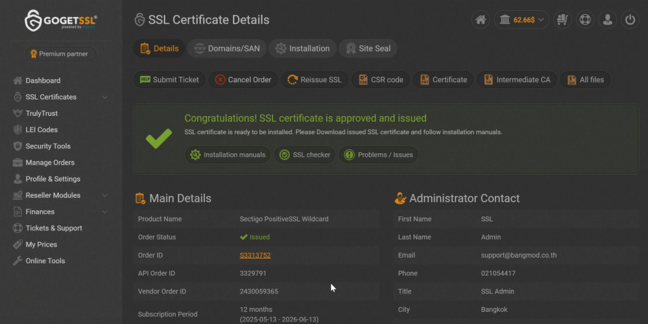Switch to the Installation tab
Viewport: 648px width, 324px height.
[x=302, y=48]
